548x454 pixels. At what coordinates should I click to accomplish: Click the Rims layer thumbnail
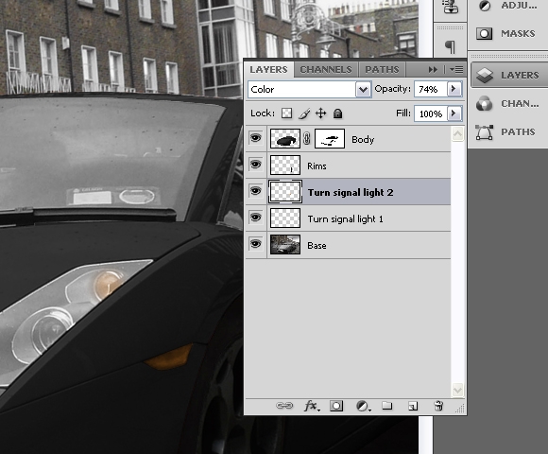tap(284, 166)
